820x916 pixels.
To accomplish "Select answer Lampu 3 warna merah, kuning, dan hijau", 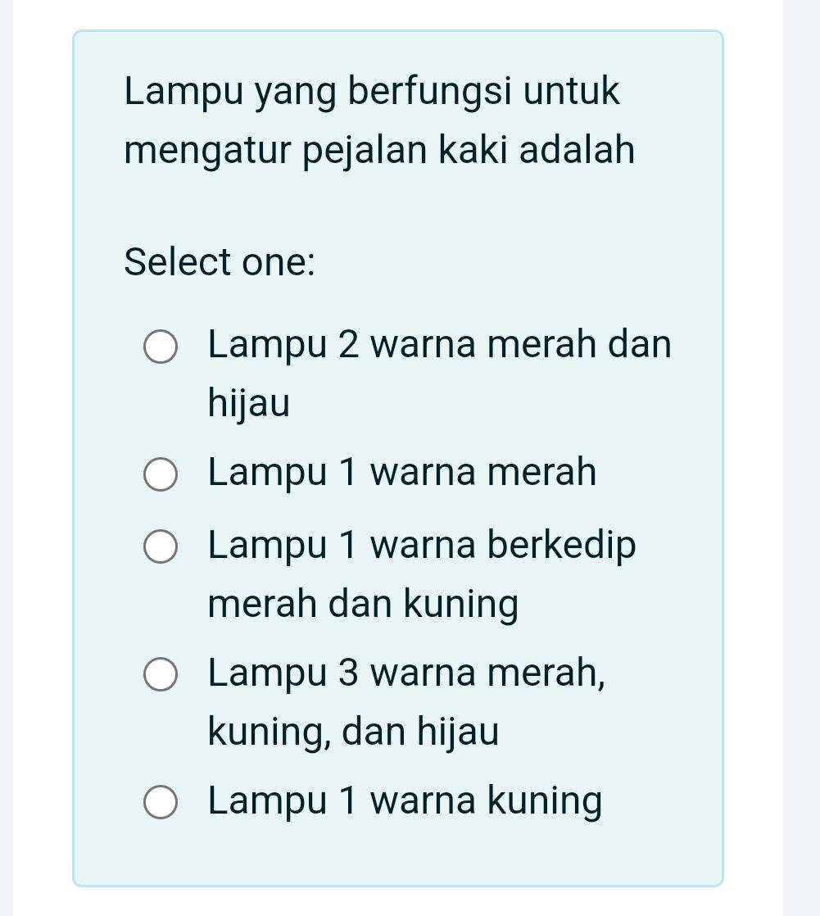I will (x=160, y=674).
